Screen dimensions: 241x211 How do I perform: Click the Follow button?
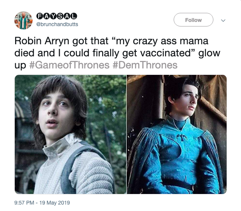point(193,20)
